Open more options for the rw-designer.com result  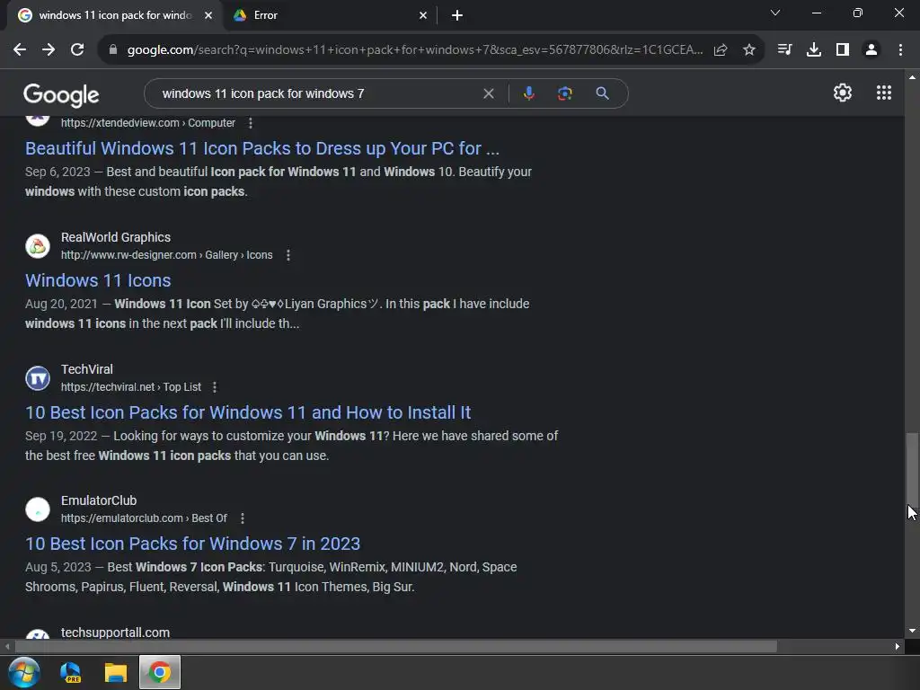[x=288, y=255]
